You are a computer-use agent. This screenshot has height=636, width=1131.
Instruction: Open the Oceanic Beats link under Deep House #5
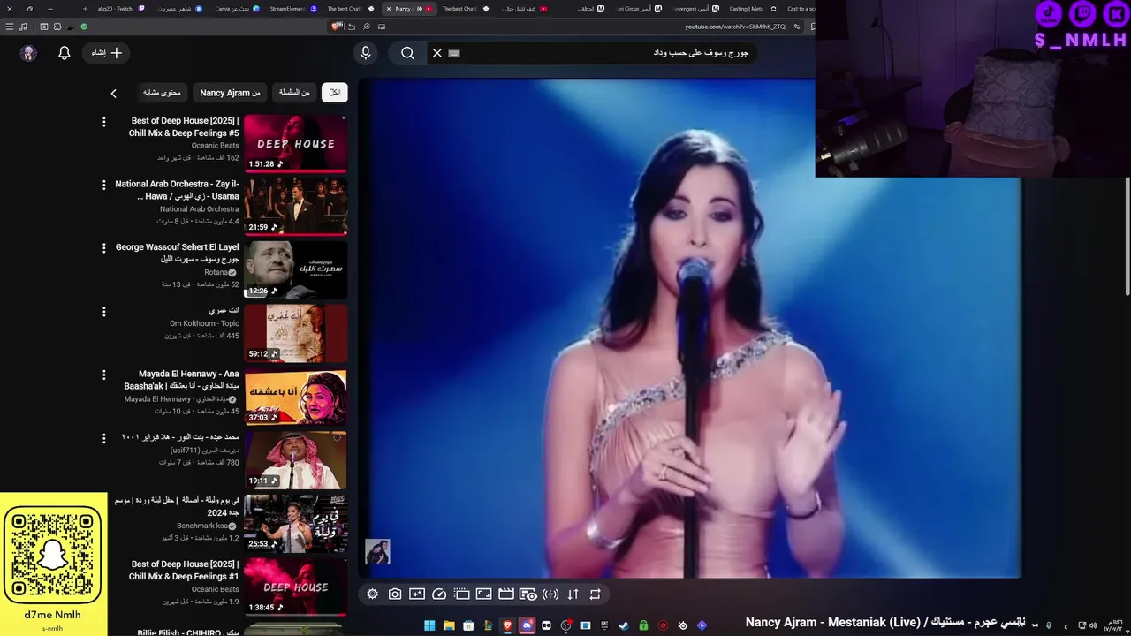tap(215, 146)
